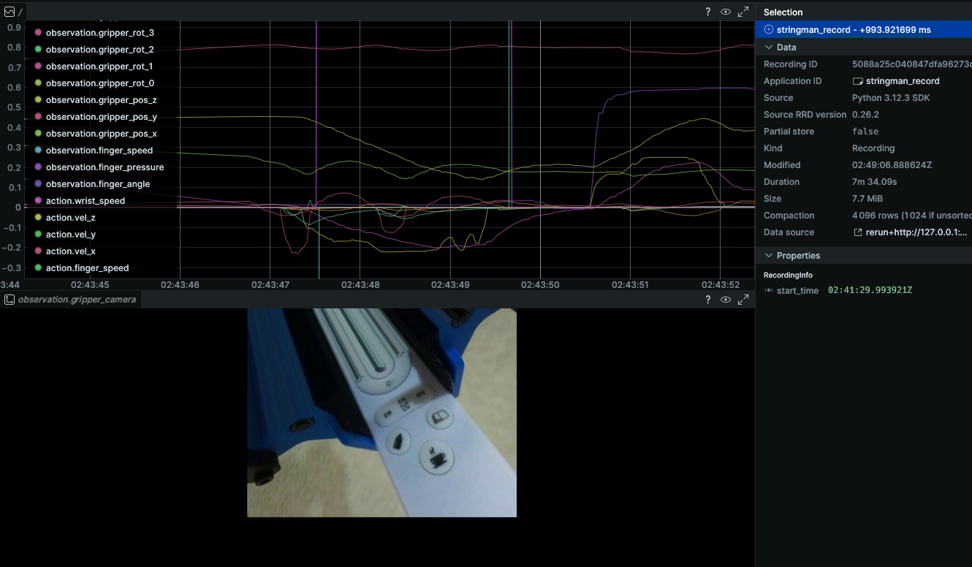Viewport: 972px width, 567px height.
Task: Click the Size value 7.7 MiB
Action: click(x=867, y=199)
